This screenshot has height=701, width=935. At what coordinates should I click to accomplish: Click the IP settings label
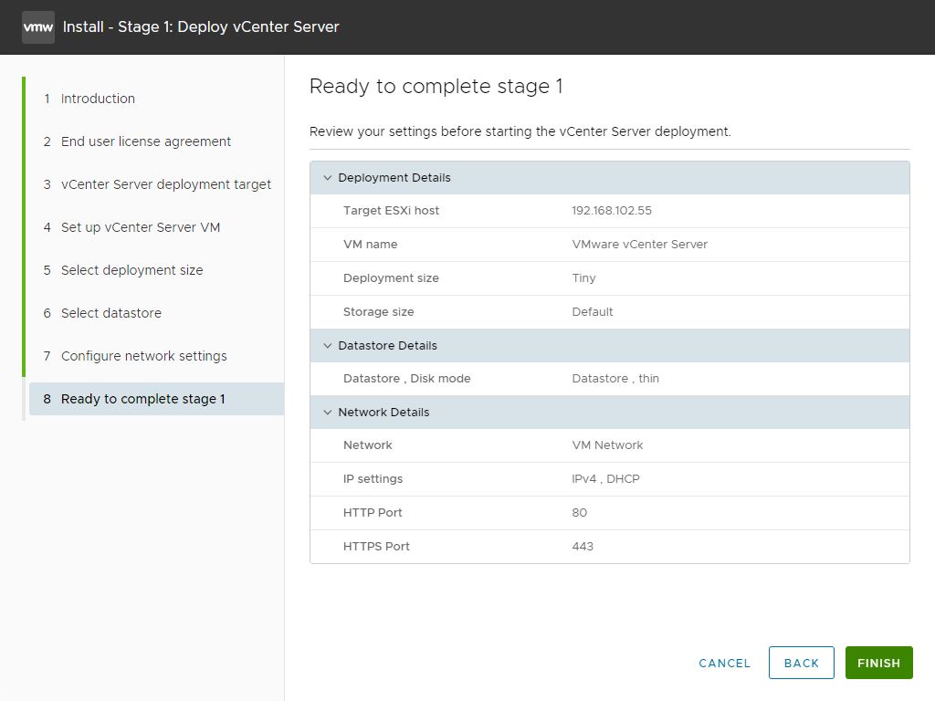(373, 479)
